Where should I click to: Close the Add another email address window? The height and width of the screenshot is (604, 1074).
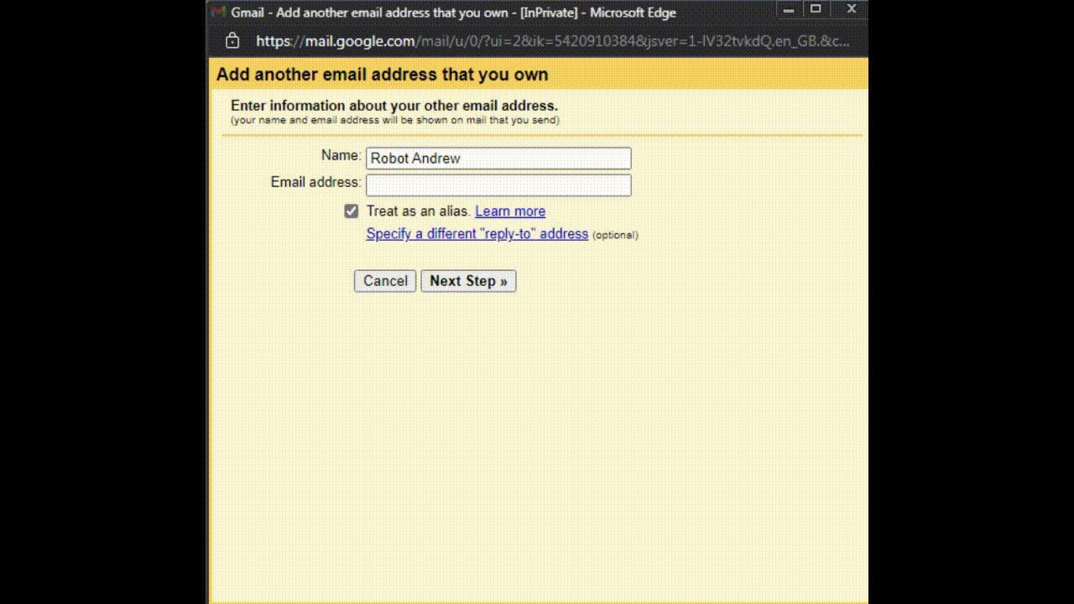pyautogui.click(x=851, y=10)
